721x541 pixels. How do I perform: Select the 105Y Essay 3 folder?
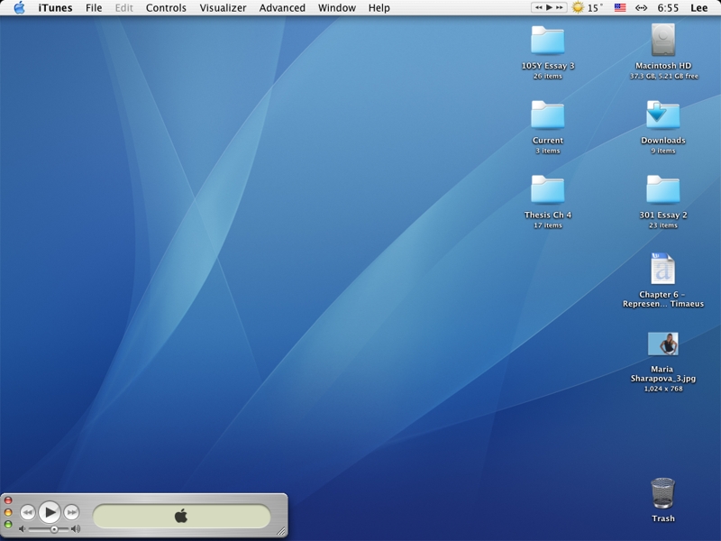tap(547, 41)
